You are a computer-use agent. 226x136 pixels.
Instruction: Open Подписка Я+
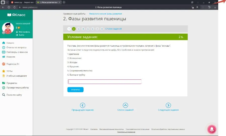point(13,64)
